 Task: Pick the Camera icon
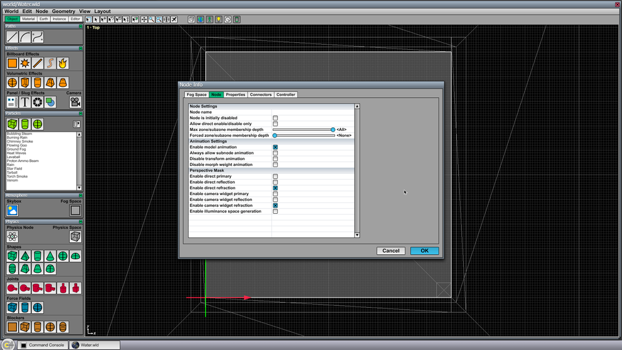pyautogui.click(x=75, y=102)
